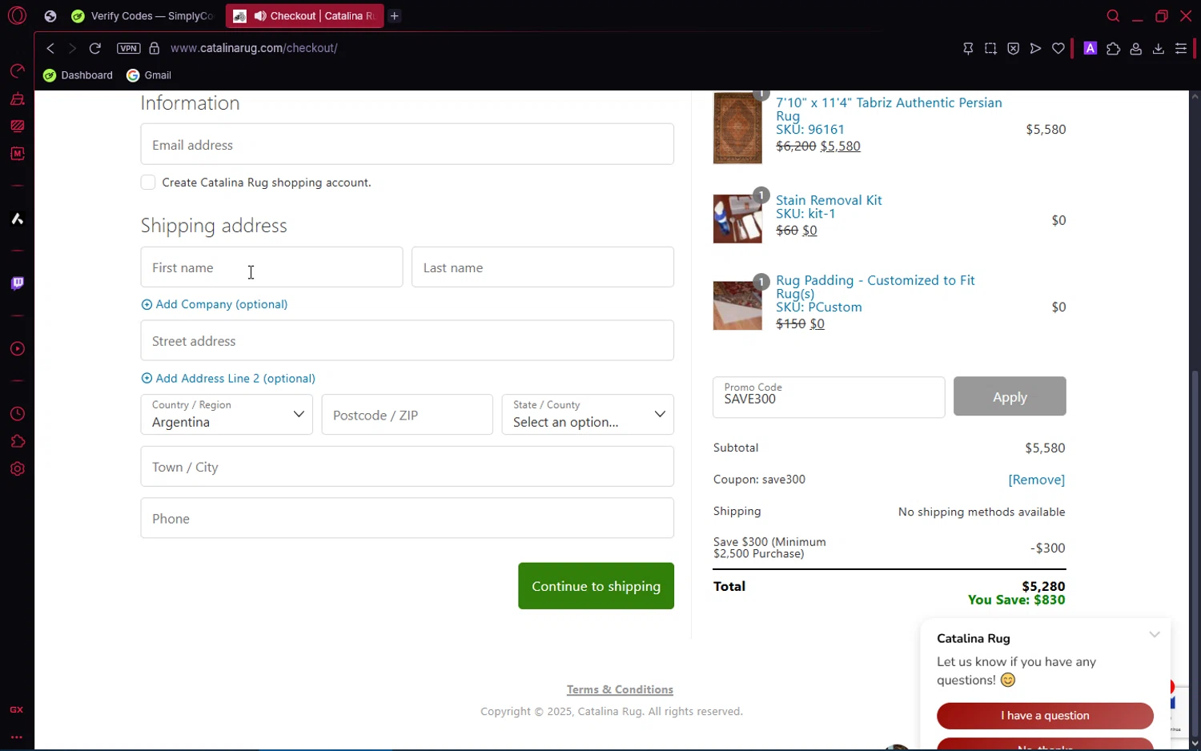Open GX Cleaner broom icon in sidebar

pyautogui.click(x=17, y=99)
